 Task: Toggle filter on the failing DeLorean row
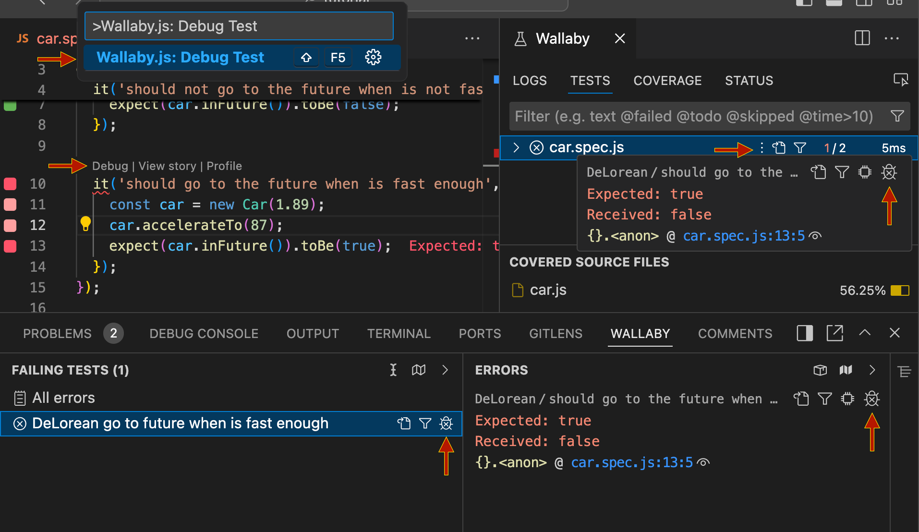[425, 423]
